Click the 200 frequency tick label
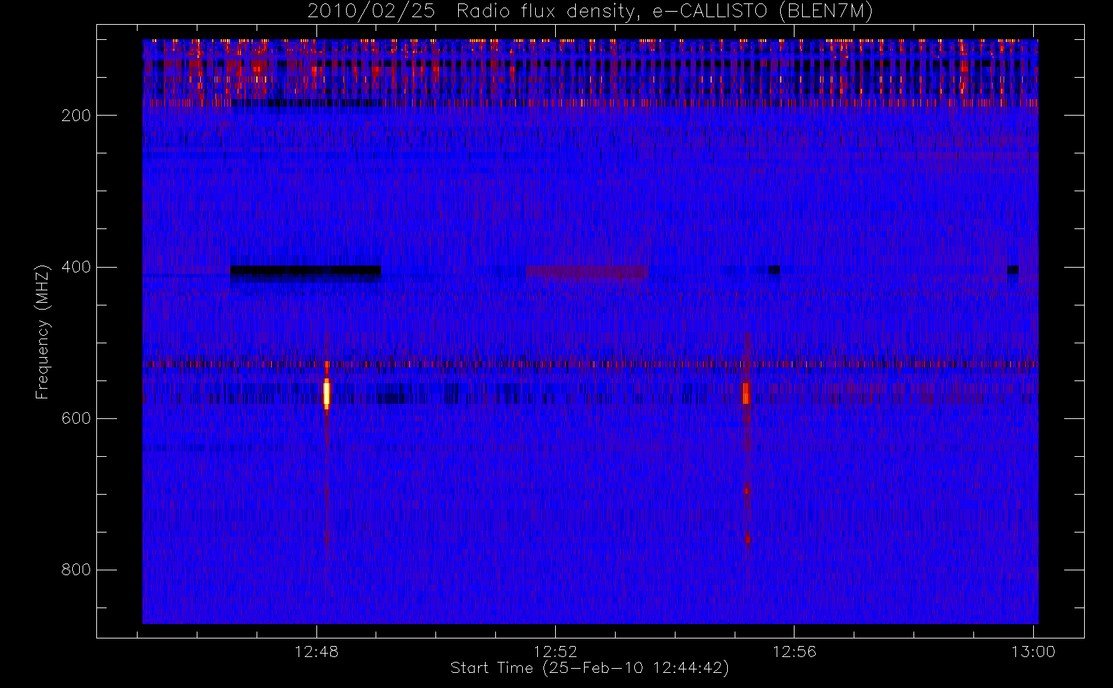The image size is (1113, 688). coord(76,116)
